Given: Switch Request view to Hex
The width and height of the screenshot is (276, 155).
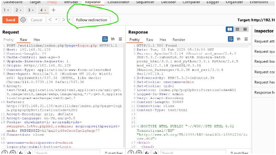Looking at the screenshot, I should [x=37, y=40].
